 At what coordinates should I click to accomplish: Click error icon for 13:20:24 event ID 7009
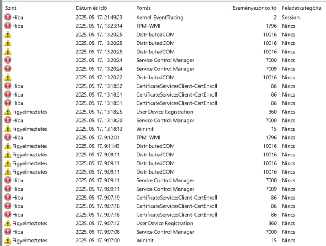(8, 68)
